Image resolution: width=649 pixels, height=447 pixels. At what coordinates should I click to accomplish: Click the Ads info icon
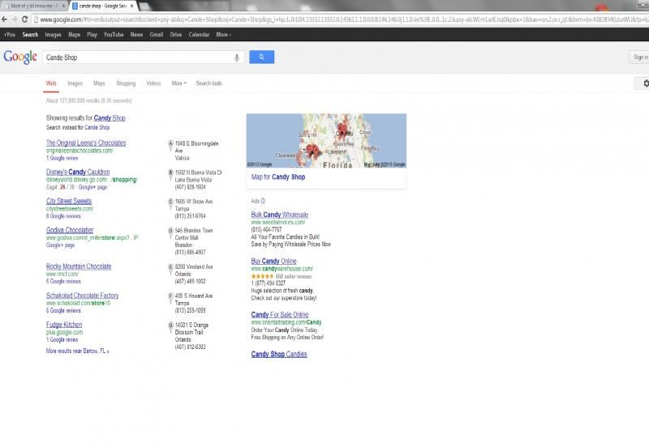(263, 201)
